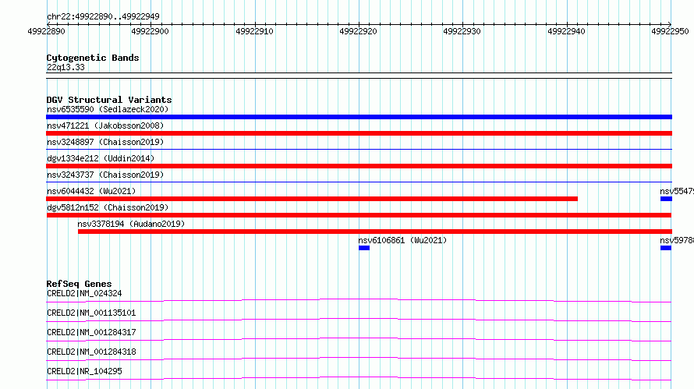Screen dimensions: 694x389
Task: Open variant nsv471221 (Jakobsson2008) label
Action: (x=105, y=126)
